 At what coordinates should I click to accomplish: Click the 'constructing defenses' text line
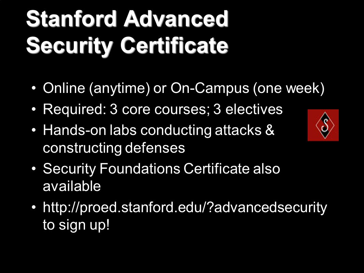[x=114, y=148]
